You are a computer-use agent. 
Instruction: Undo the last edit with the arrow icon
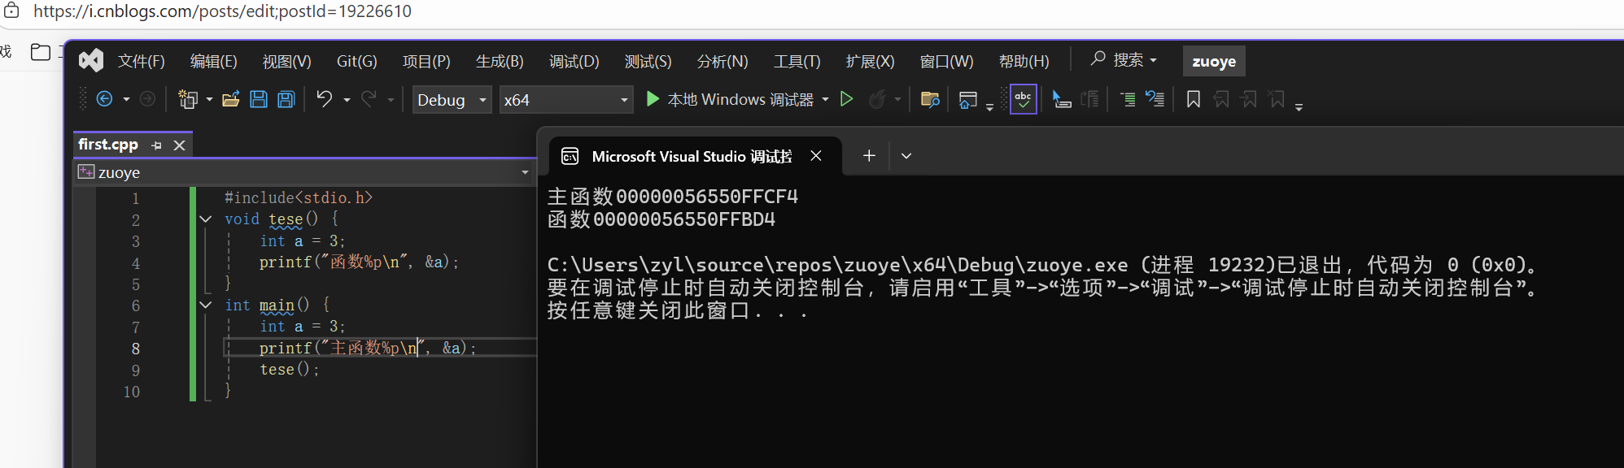click(x=325, y=98)
